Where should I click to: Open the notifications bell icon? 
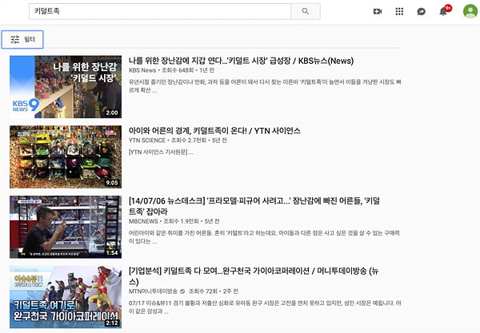tap(443, 12)
